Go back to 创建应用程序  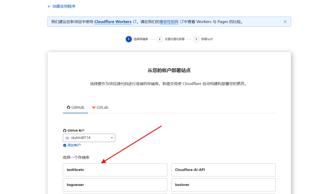click(61, 6)
